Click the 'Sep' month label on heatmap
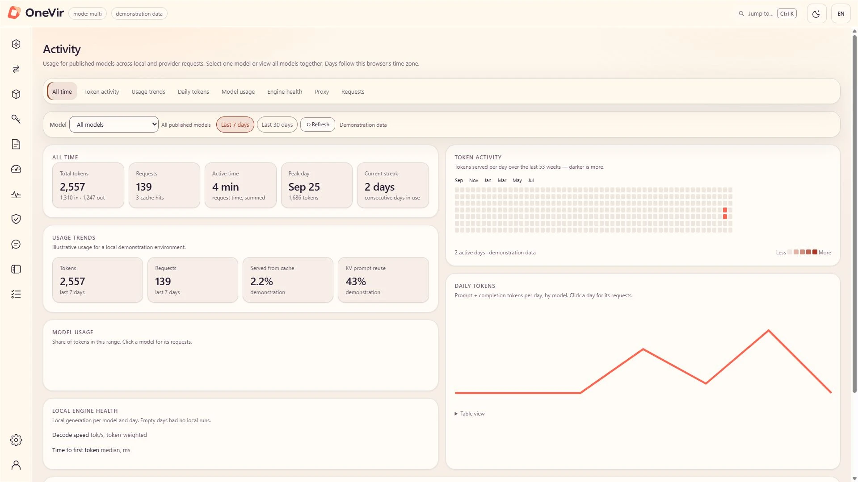858x482 pixels. (x=458, y=180)
